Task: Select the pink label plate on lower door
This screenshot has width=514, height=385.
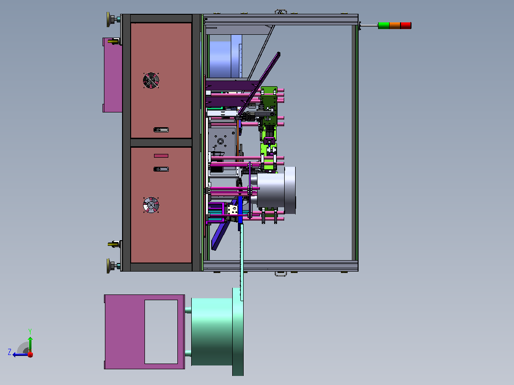Action: click(161, 156)
